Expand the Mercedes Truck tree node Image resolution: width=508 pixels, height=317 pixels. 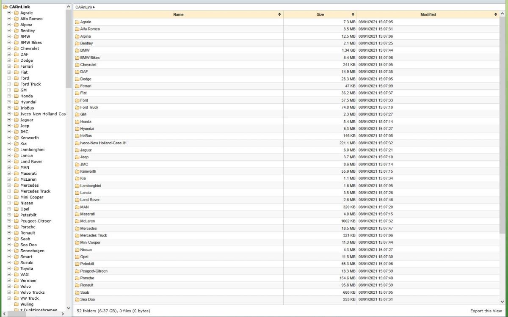[x=9, y=191]
